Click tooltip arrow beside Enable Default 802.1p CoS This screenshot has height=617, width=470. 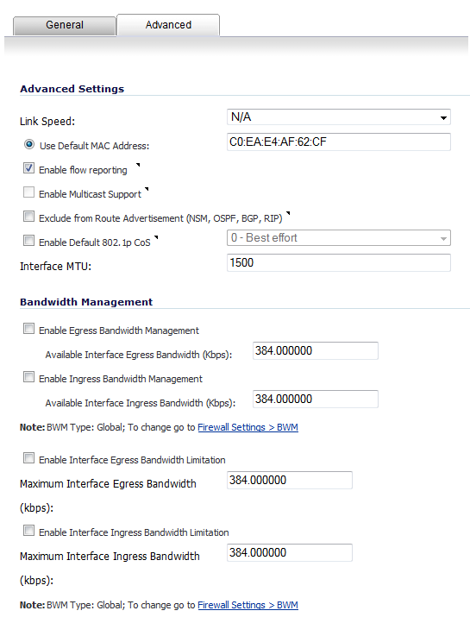(156, 237)
